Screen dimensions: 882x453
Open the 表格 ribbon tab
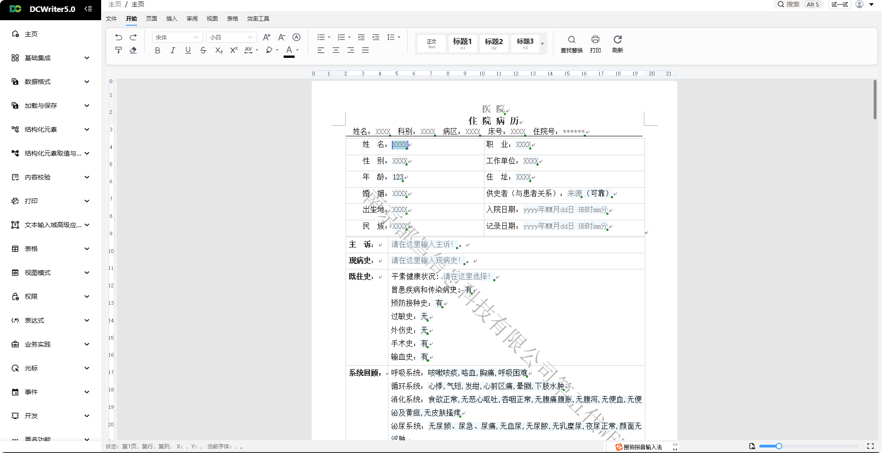pyautogui.click(x=232, y=19)
